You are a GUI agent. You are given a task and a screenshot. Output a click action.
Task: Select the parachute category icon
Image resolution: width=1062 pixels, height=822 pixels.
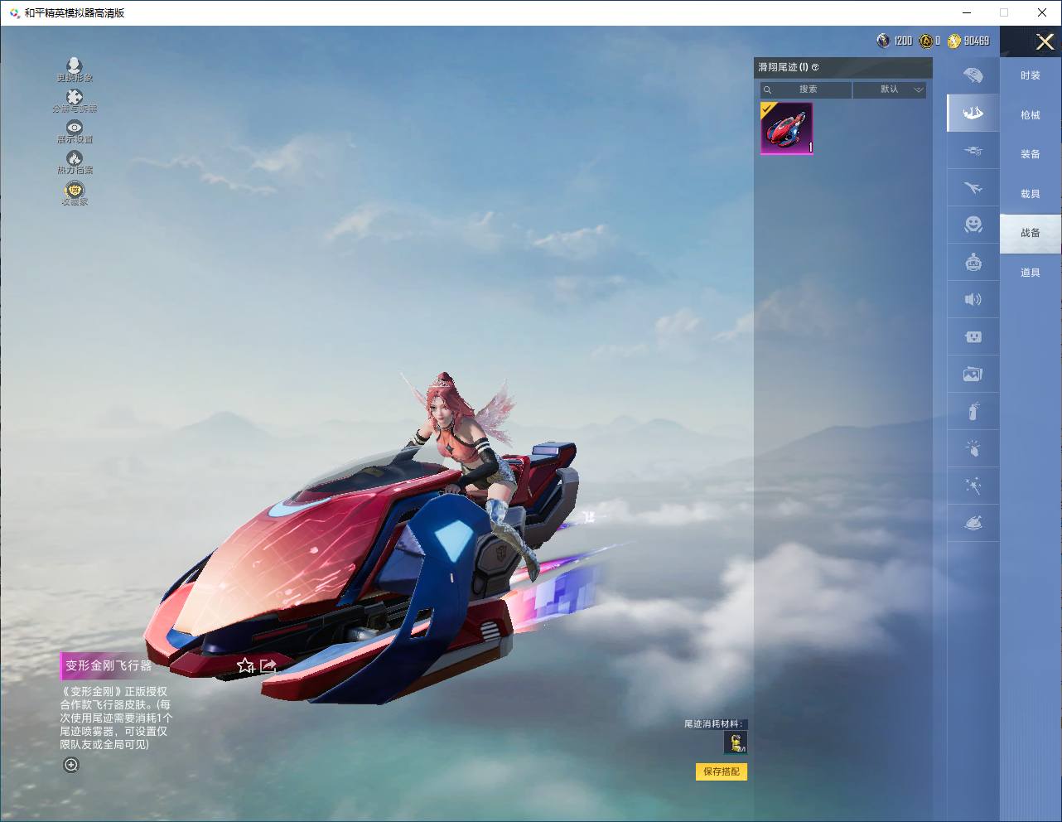973,75
